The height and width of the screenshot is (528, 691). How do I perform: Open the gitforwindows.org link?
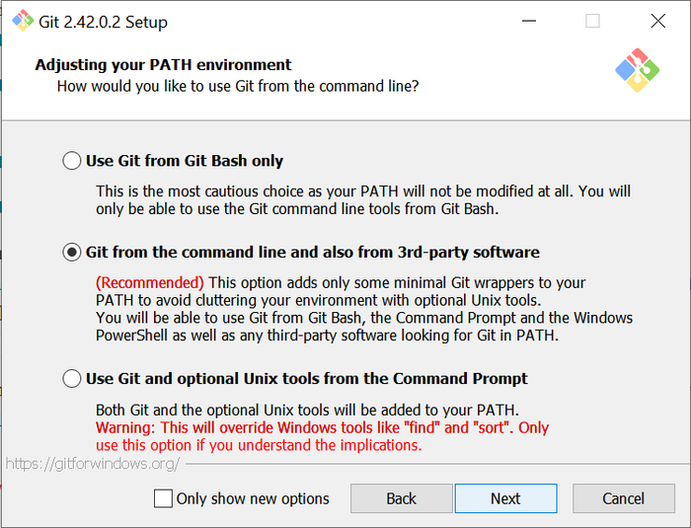coord(93,464)
